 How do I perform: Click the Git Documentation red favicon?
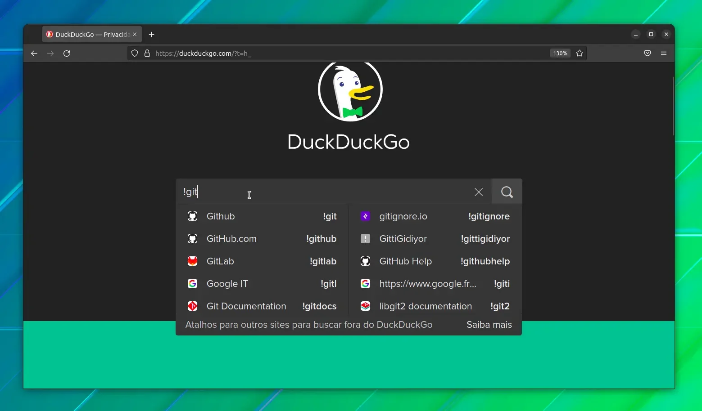click(192, 306)
